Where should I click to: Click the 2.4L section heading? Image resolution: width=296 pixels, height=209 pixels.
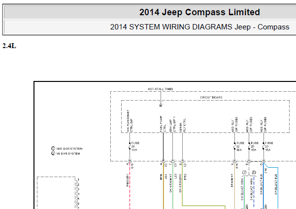coord(9,46)
